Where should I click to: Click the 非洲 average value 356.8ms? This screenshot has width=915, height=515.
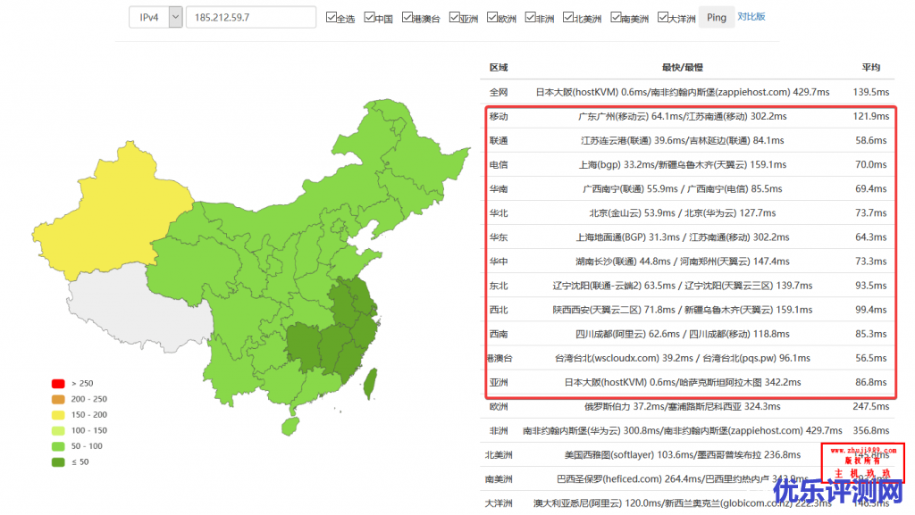[x=870, y=430]
